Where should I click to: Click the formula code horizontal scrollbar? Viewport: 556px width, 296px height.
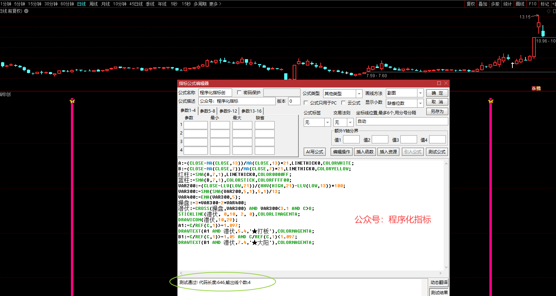pyautogui.click(x=310, y=273)
